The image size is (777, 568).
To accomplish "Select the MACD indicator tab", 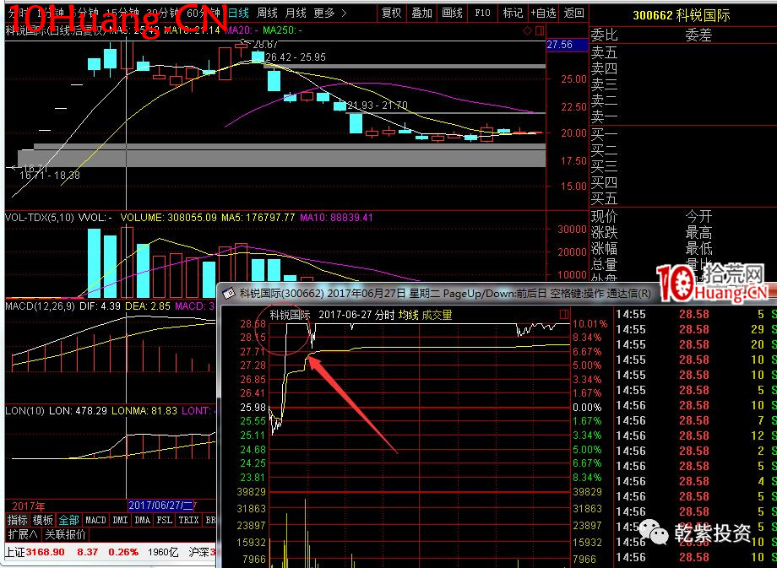I will coord(95,520).
